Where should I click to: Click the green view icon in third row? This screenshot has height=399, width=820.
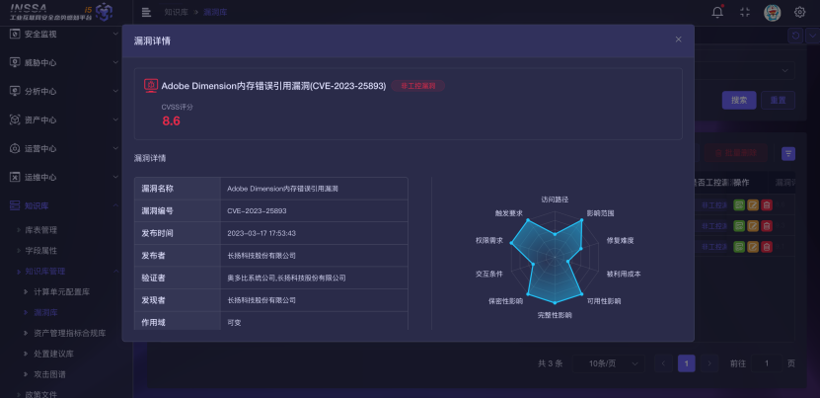pyautogui.click(x=739, y=246)
